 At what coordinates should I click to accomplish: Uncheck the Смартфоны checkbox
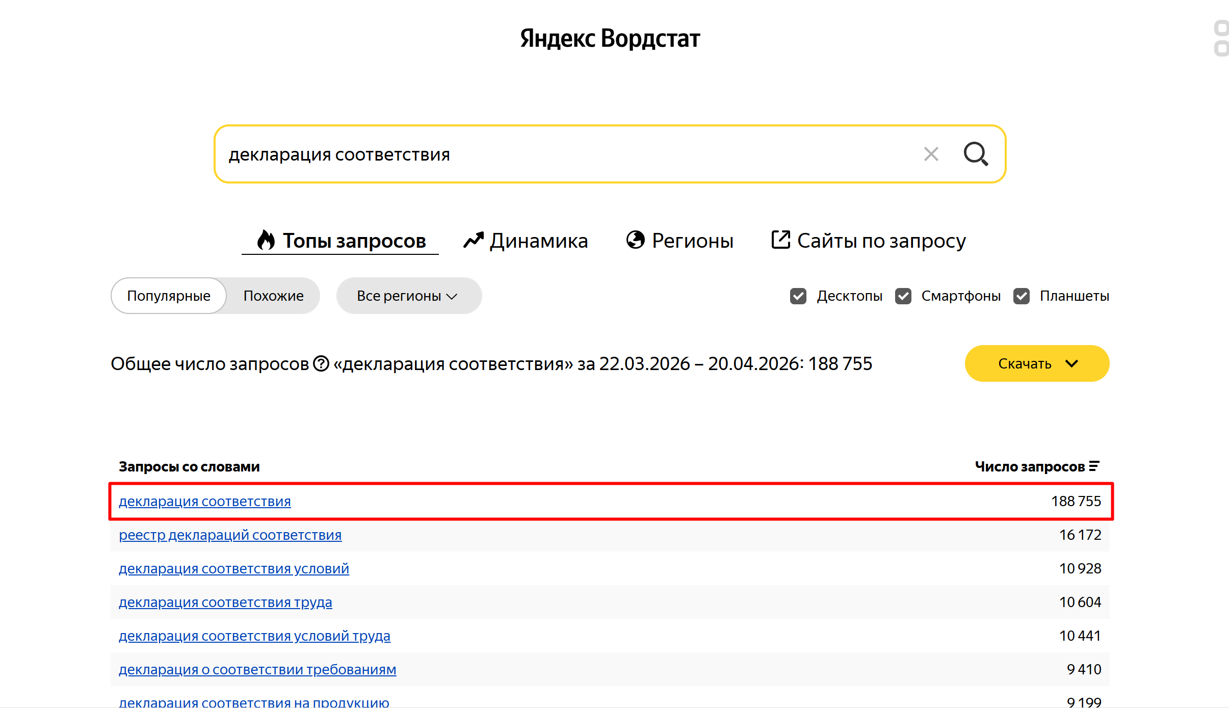pyautogui.click(x=903, y=296)
